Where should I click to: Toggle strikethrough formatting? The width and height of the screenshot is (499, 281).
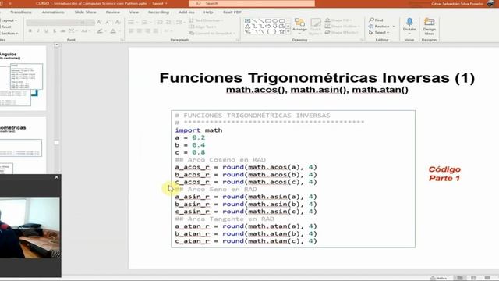(x=63, y=31)
